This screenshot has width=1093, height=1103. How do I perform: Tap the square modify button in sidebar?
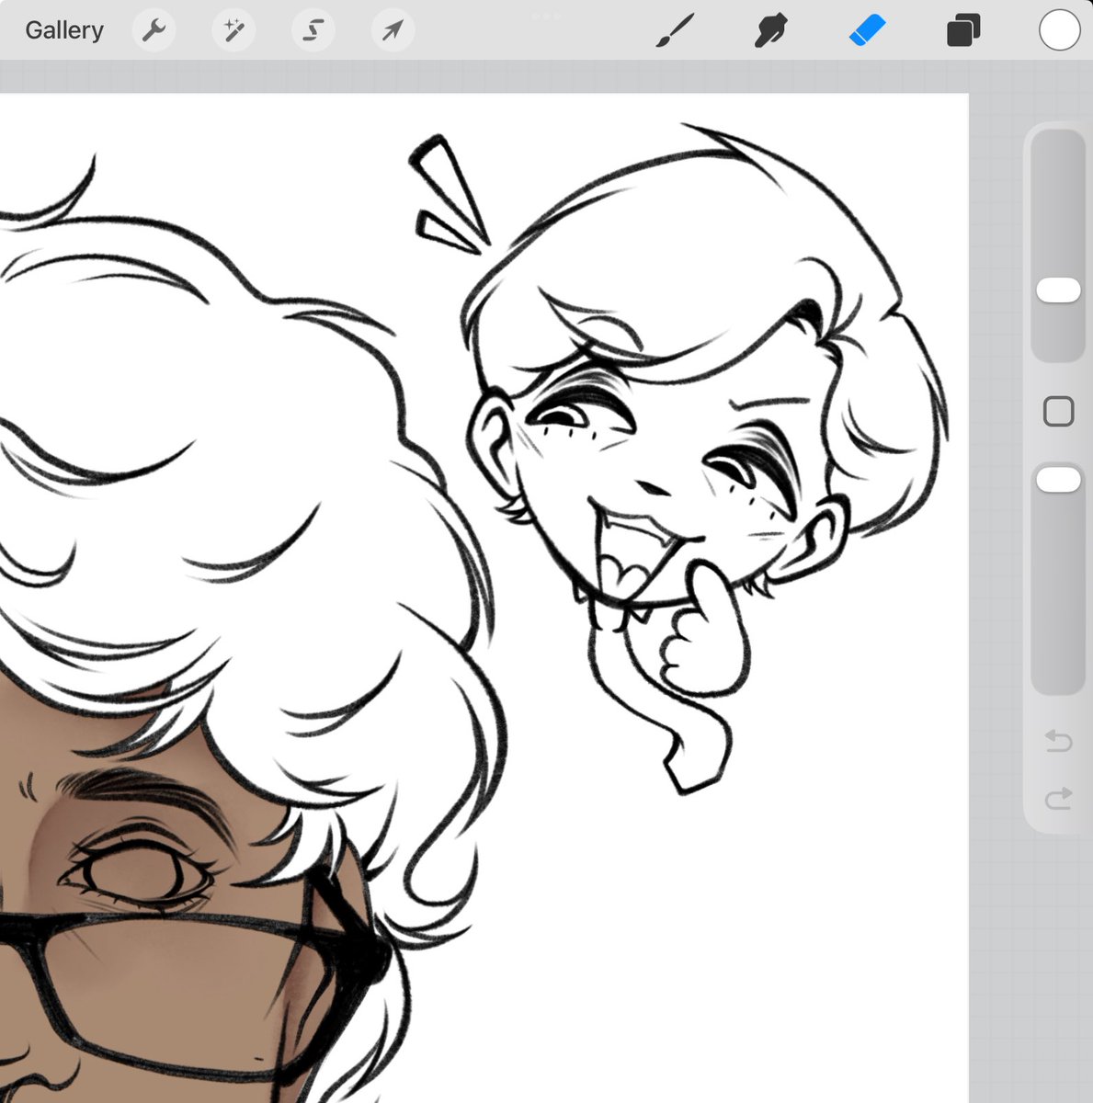coord(1059,411)
